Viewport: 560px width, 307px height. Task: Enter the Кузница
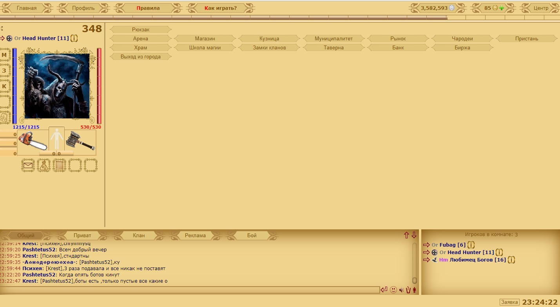coord(269,38)
